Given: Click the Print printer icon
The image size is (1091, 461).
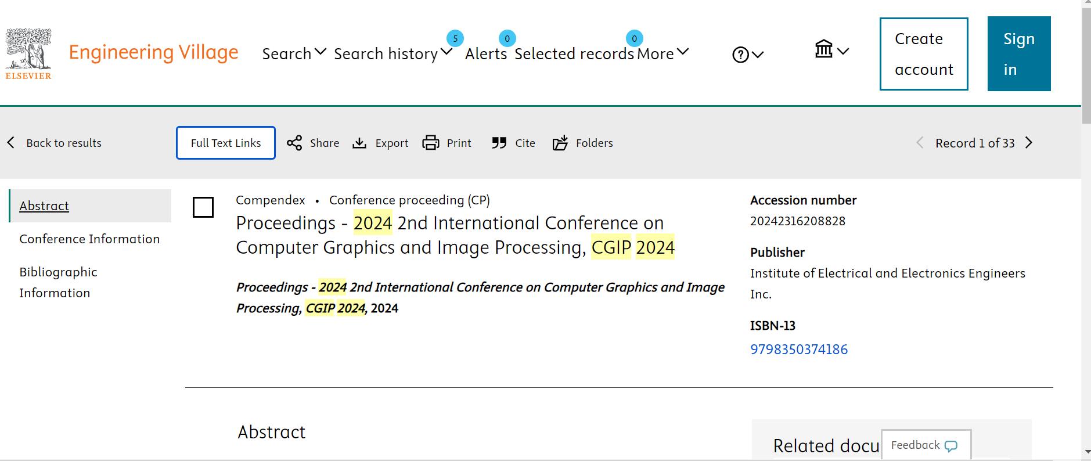Looking at the screenshot, I should pos(430,143).
